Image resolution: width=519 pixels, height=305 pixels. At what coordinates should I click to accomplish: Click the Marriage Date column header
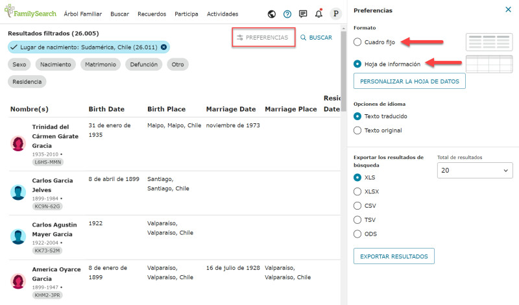click(x=231, y=109)
